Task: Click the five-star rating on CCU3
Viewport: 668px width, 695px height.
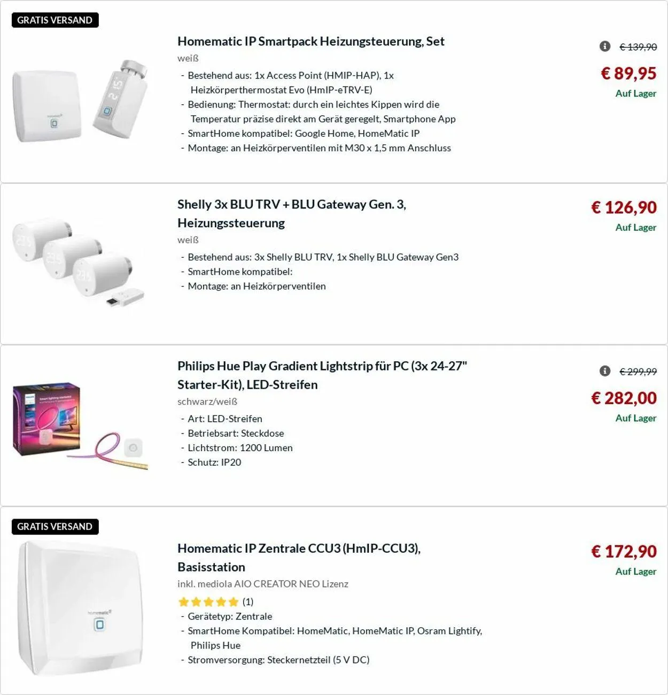Action: tap(208, 602)
